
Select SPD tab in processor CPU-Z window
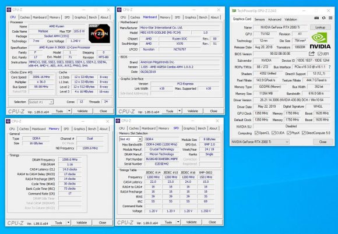tap(67, 17)
